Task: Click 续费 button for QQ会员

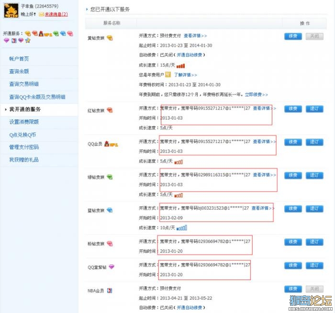Action: [293, 142]
